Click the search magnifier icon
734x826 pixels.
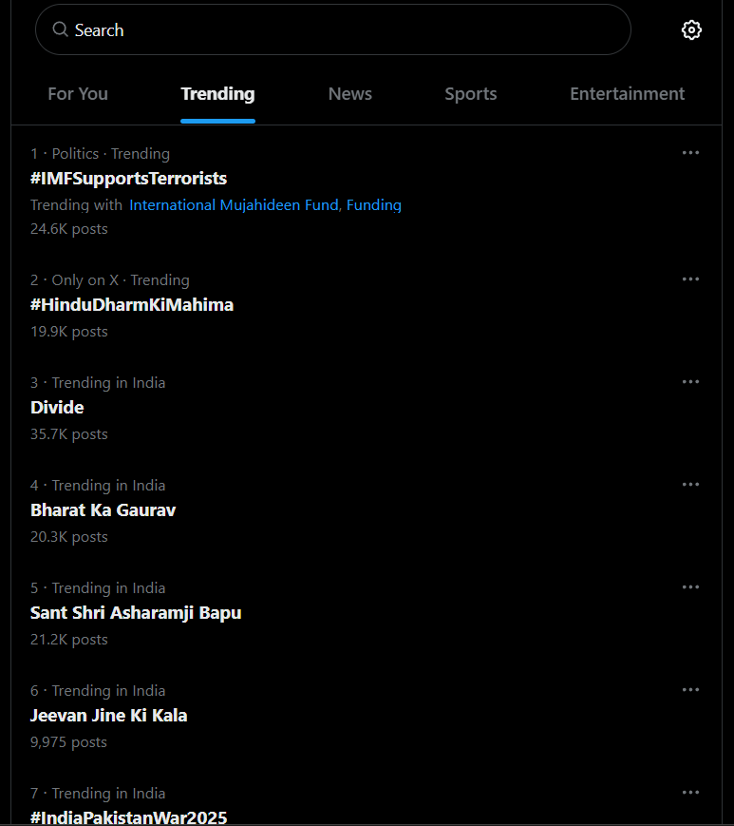(x=61, y=29)
